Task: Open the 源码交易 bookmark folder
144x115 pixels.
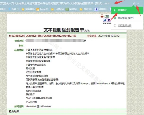Action: click(86, 9)
